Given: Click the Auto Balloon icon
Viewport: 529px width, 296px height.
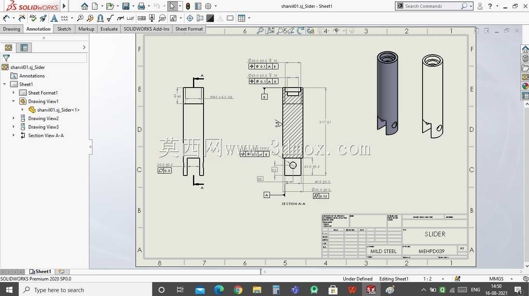Looking at the screenshot, I should (x=90, y=18).
